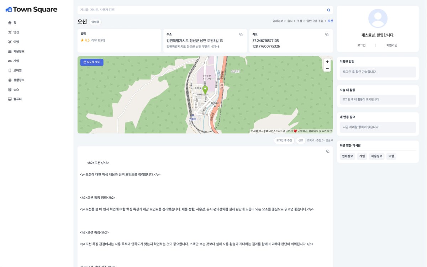Zoom in on the map
The image size is (427, 267).
click(x=327, y=62)
